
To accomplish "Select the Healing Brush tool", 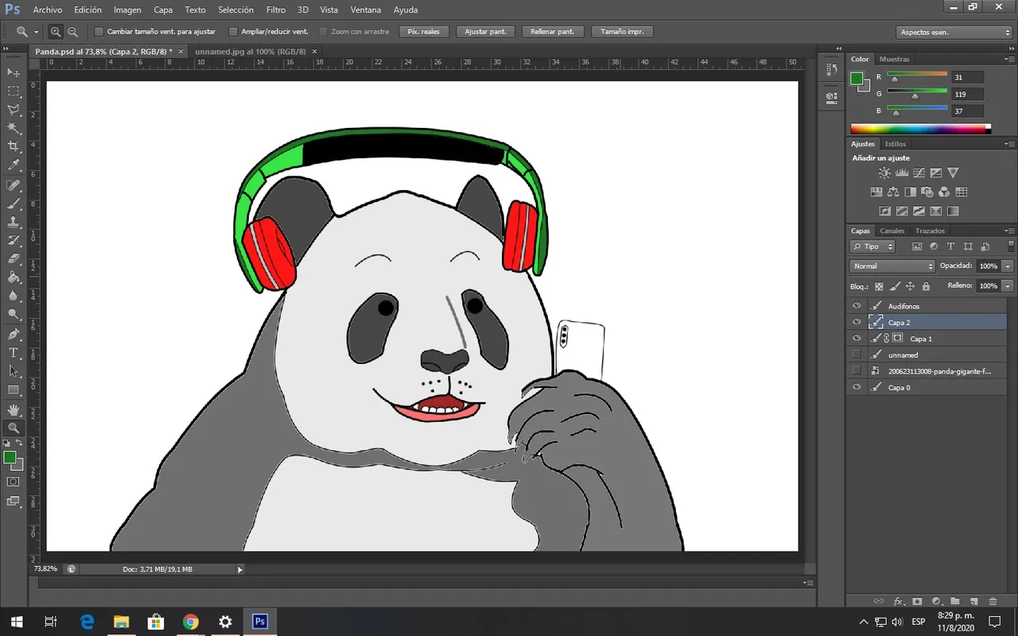I will click(14, 185).
